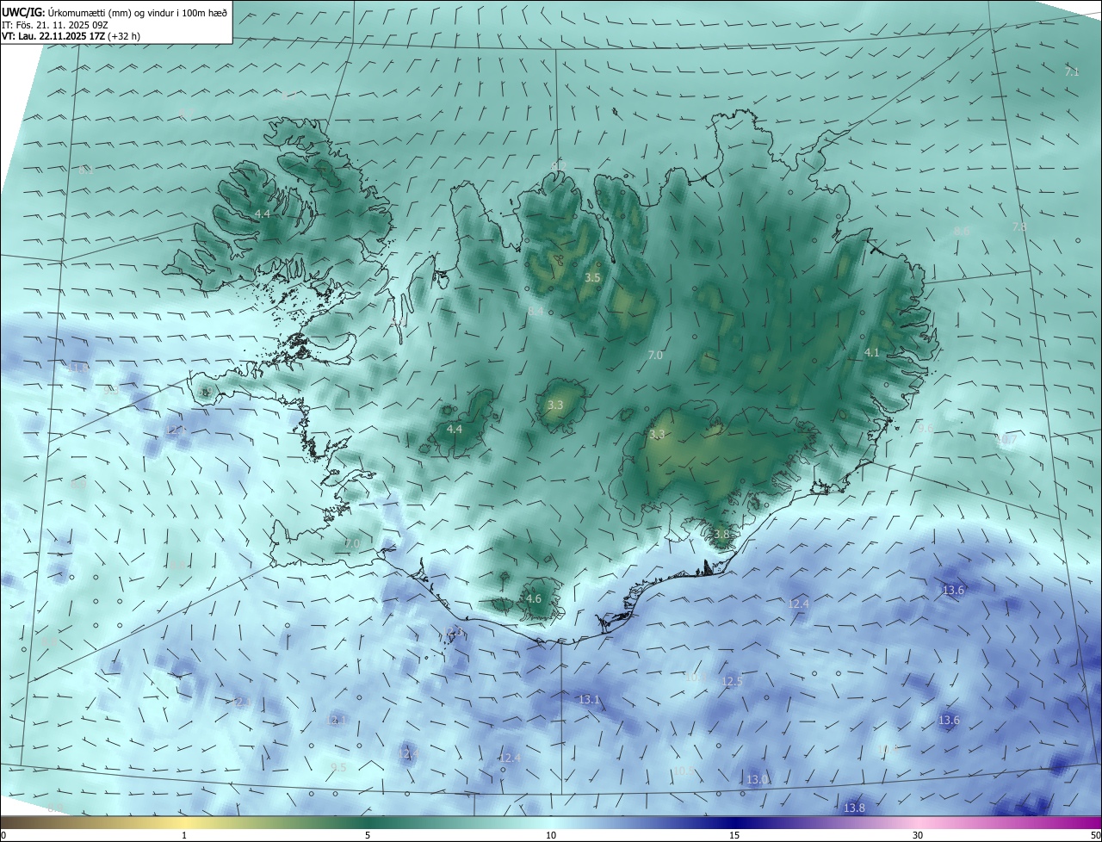Click the 5 tick on the color scale
This screenshot has width=1102, height=842.
368,835
